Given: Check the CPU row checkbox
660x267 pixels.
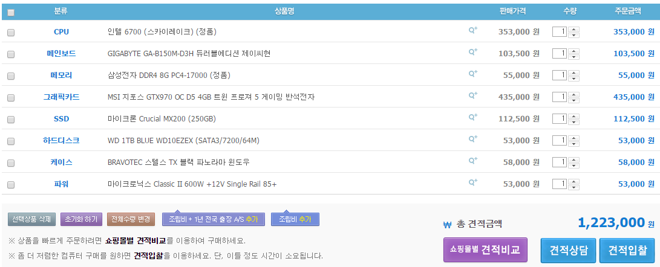Looking at the screenshot, I should (x=11, y=33).
